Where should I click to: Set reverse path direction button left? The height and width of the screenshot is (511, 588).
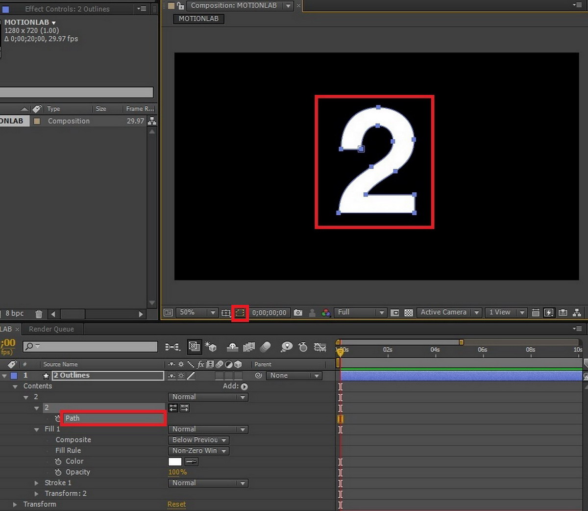173,408
